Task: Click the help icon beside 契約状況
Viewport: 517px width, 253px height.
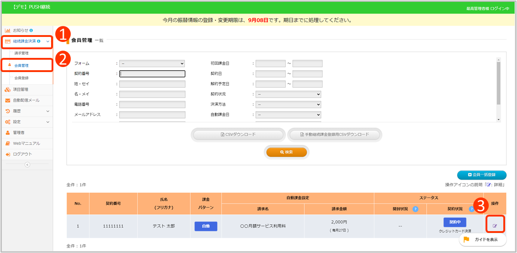Action: point(471,209)
